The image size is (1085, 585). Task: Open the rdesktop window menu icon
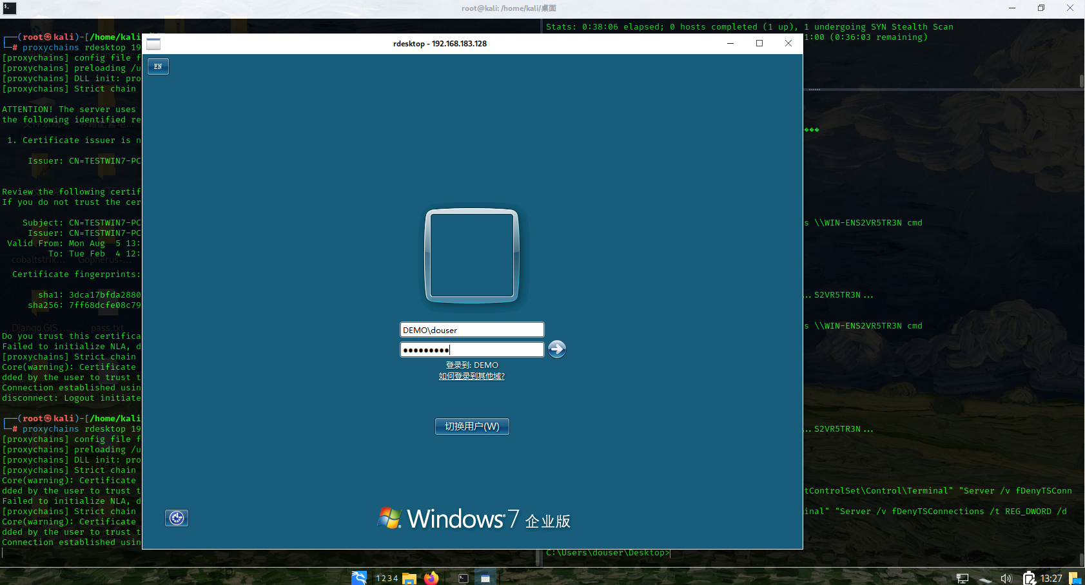[x=153, y=44]
